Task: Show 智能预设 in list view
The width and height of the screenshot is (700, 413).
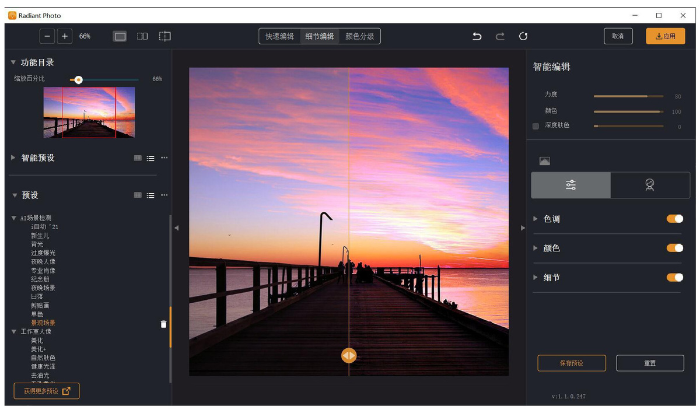Action: point(150,158)
